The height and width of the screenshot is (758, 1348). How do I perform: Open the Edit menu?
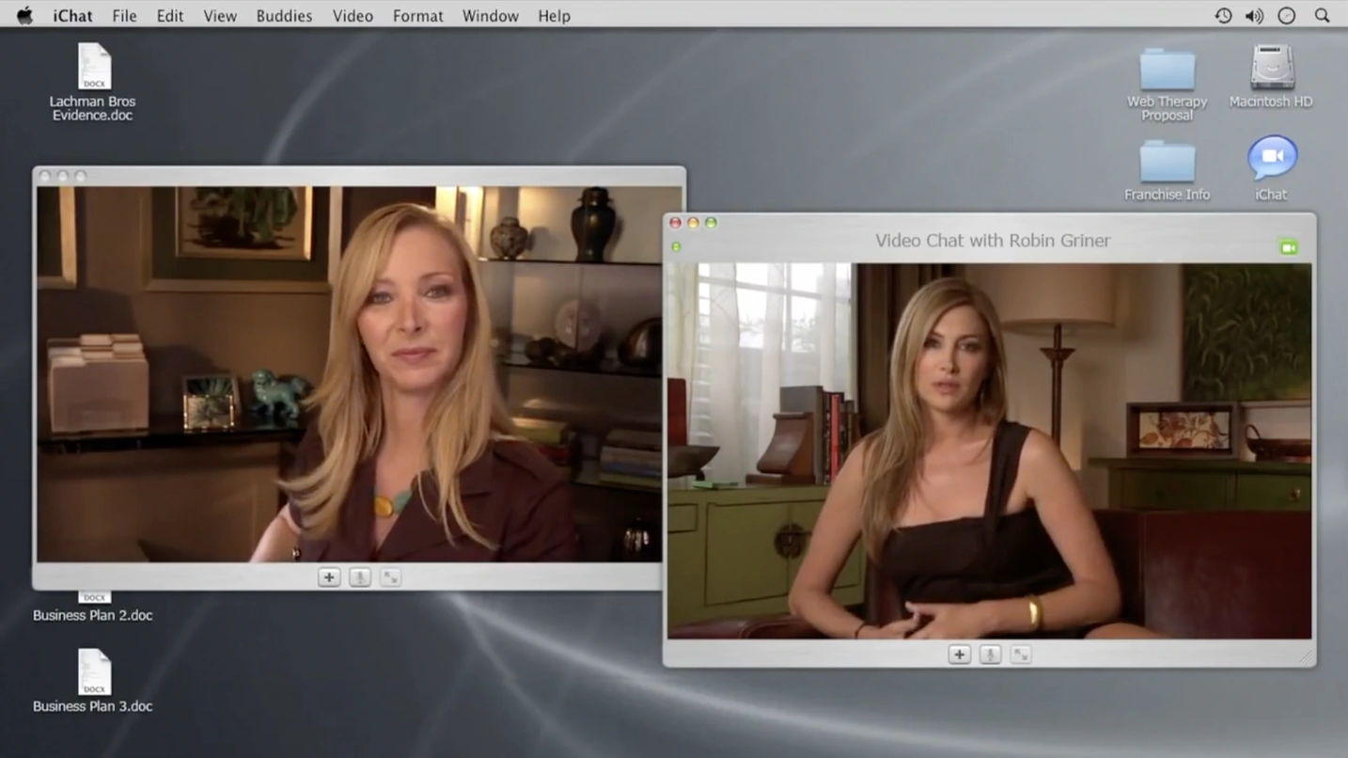click(170, 16)
